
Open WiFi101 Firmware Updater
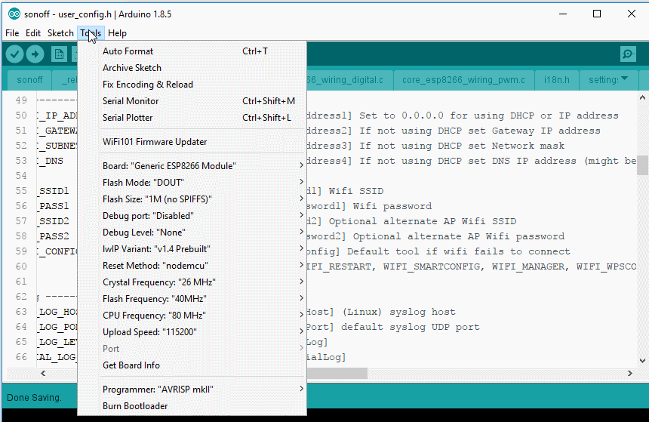click(x=155, y=142)
